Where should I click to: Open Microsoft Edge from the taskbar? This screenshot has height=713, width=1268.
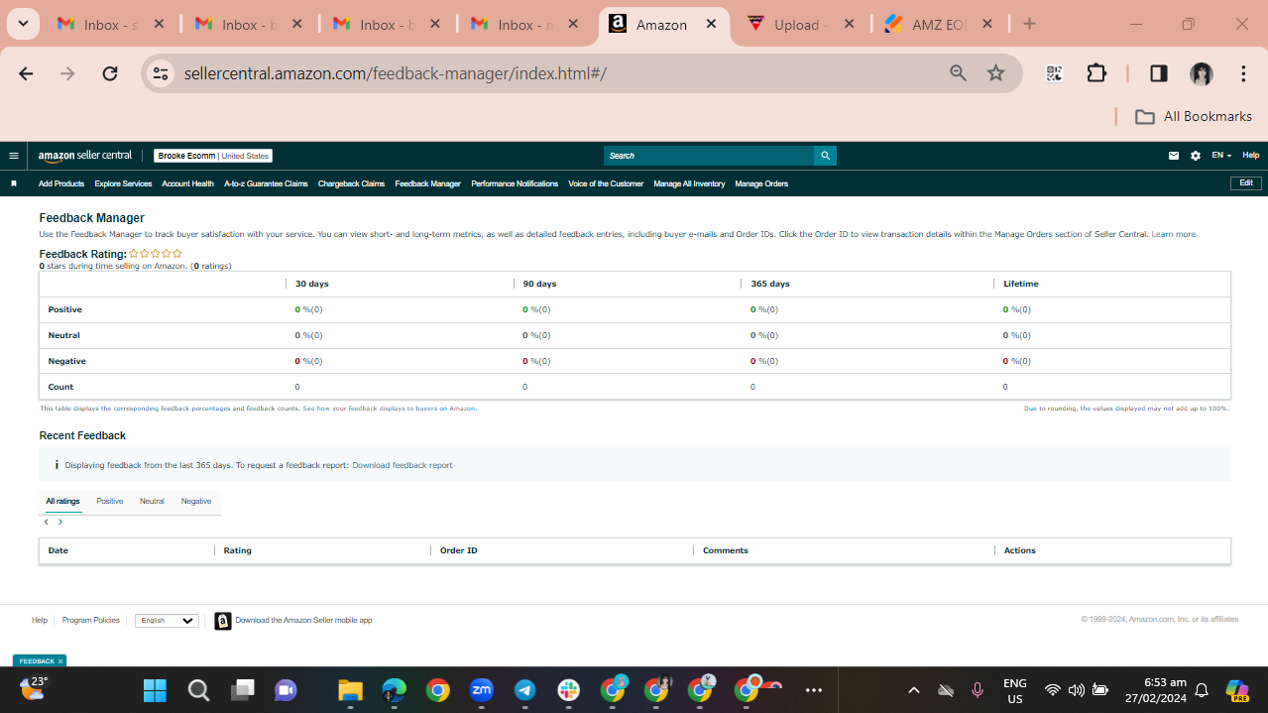395,690
